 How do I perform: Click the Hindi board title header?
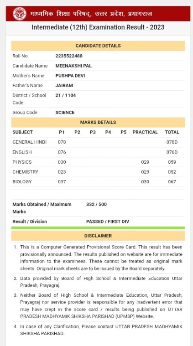[x=91, y=14]
